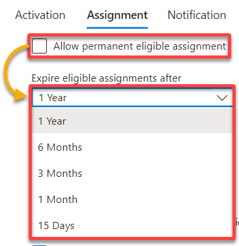Switch to the Activation tab

(40, 15)
